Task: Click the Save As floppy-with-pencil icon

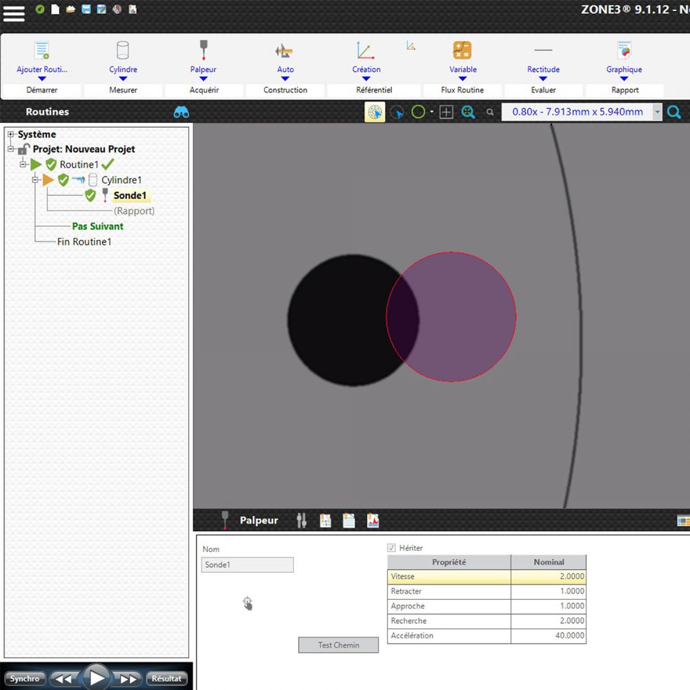Action: point(102,9)
